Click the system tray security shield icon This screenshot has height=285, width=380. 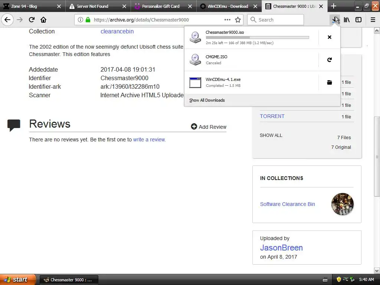click(339, 279)
